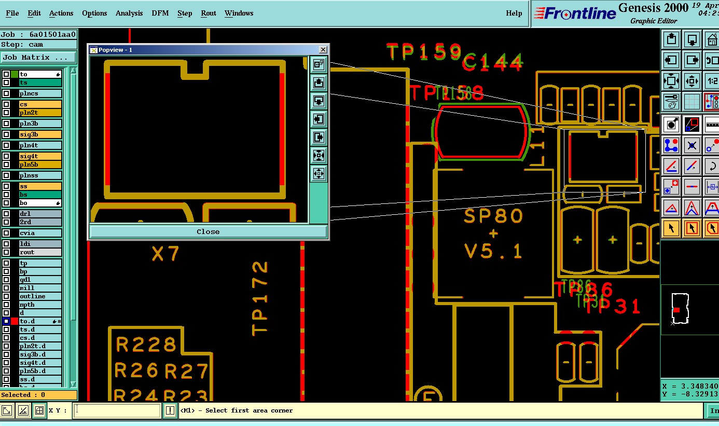Toggle visibility checkbox for layer to
This screenshot has height=426, width=719.
coord(6,74)
